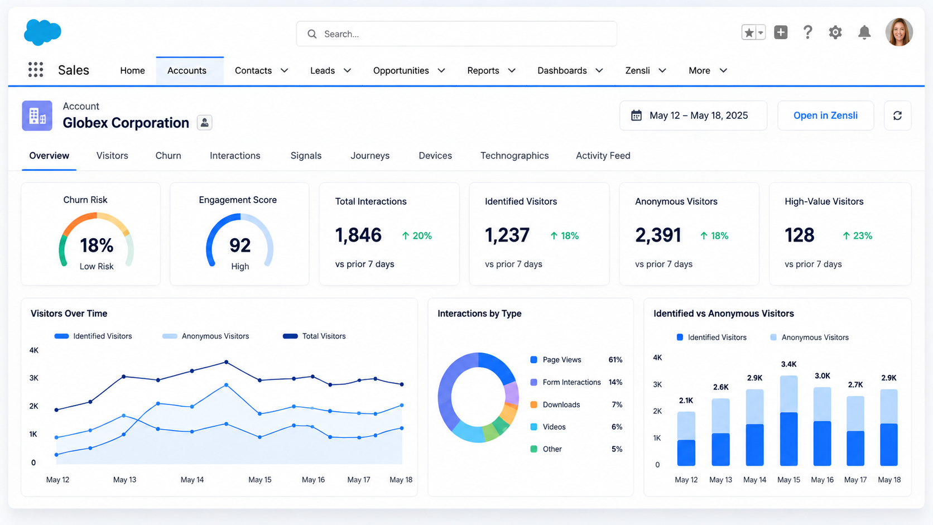Toggle Anonymous Visitors series in line chart legend
This screenshot has height=525, width=933.
tap(205, 336)
